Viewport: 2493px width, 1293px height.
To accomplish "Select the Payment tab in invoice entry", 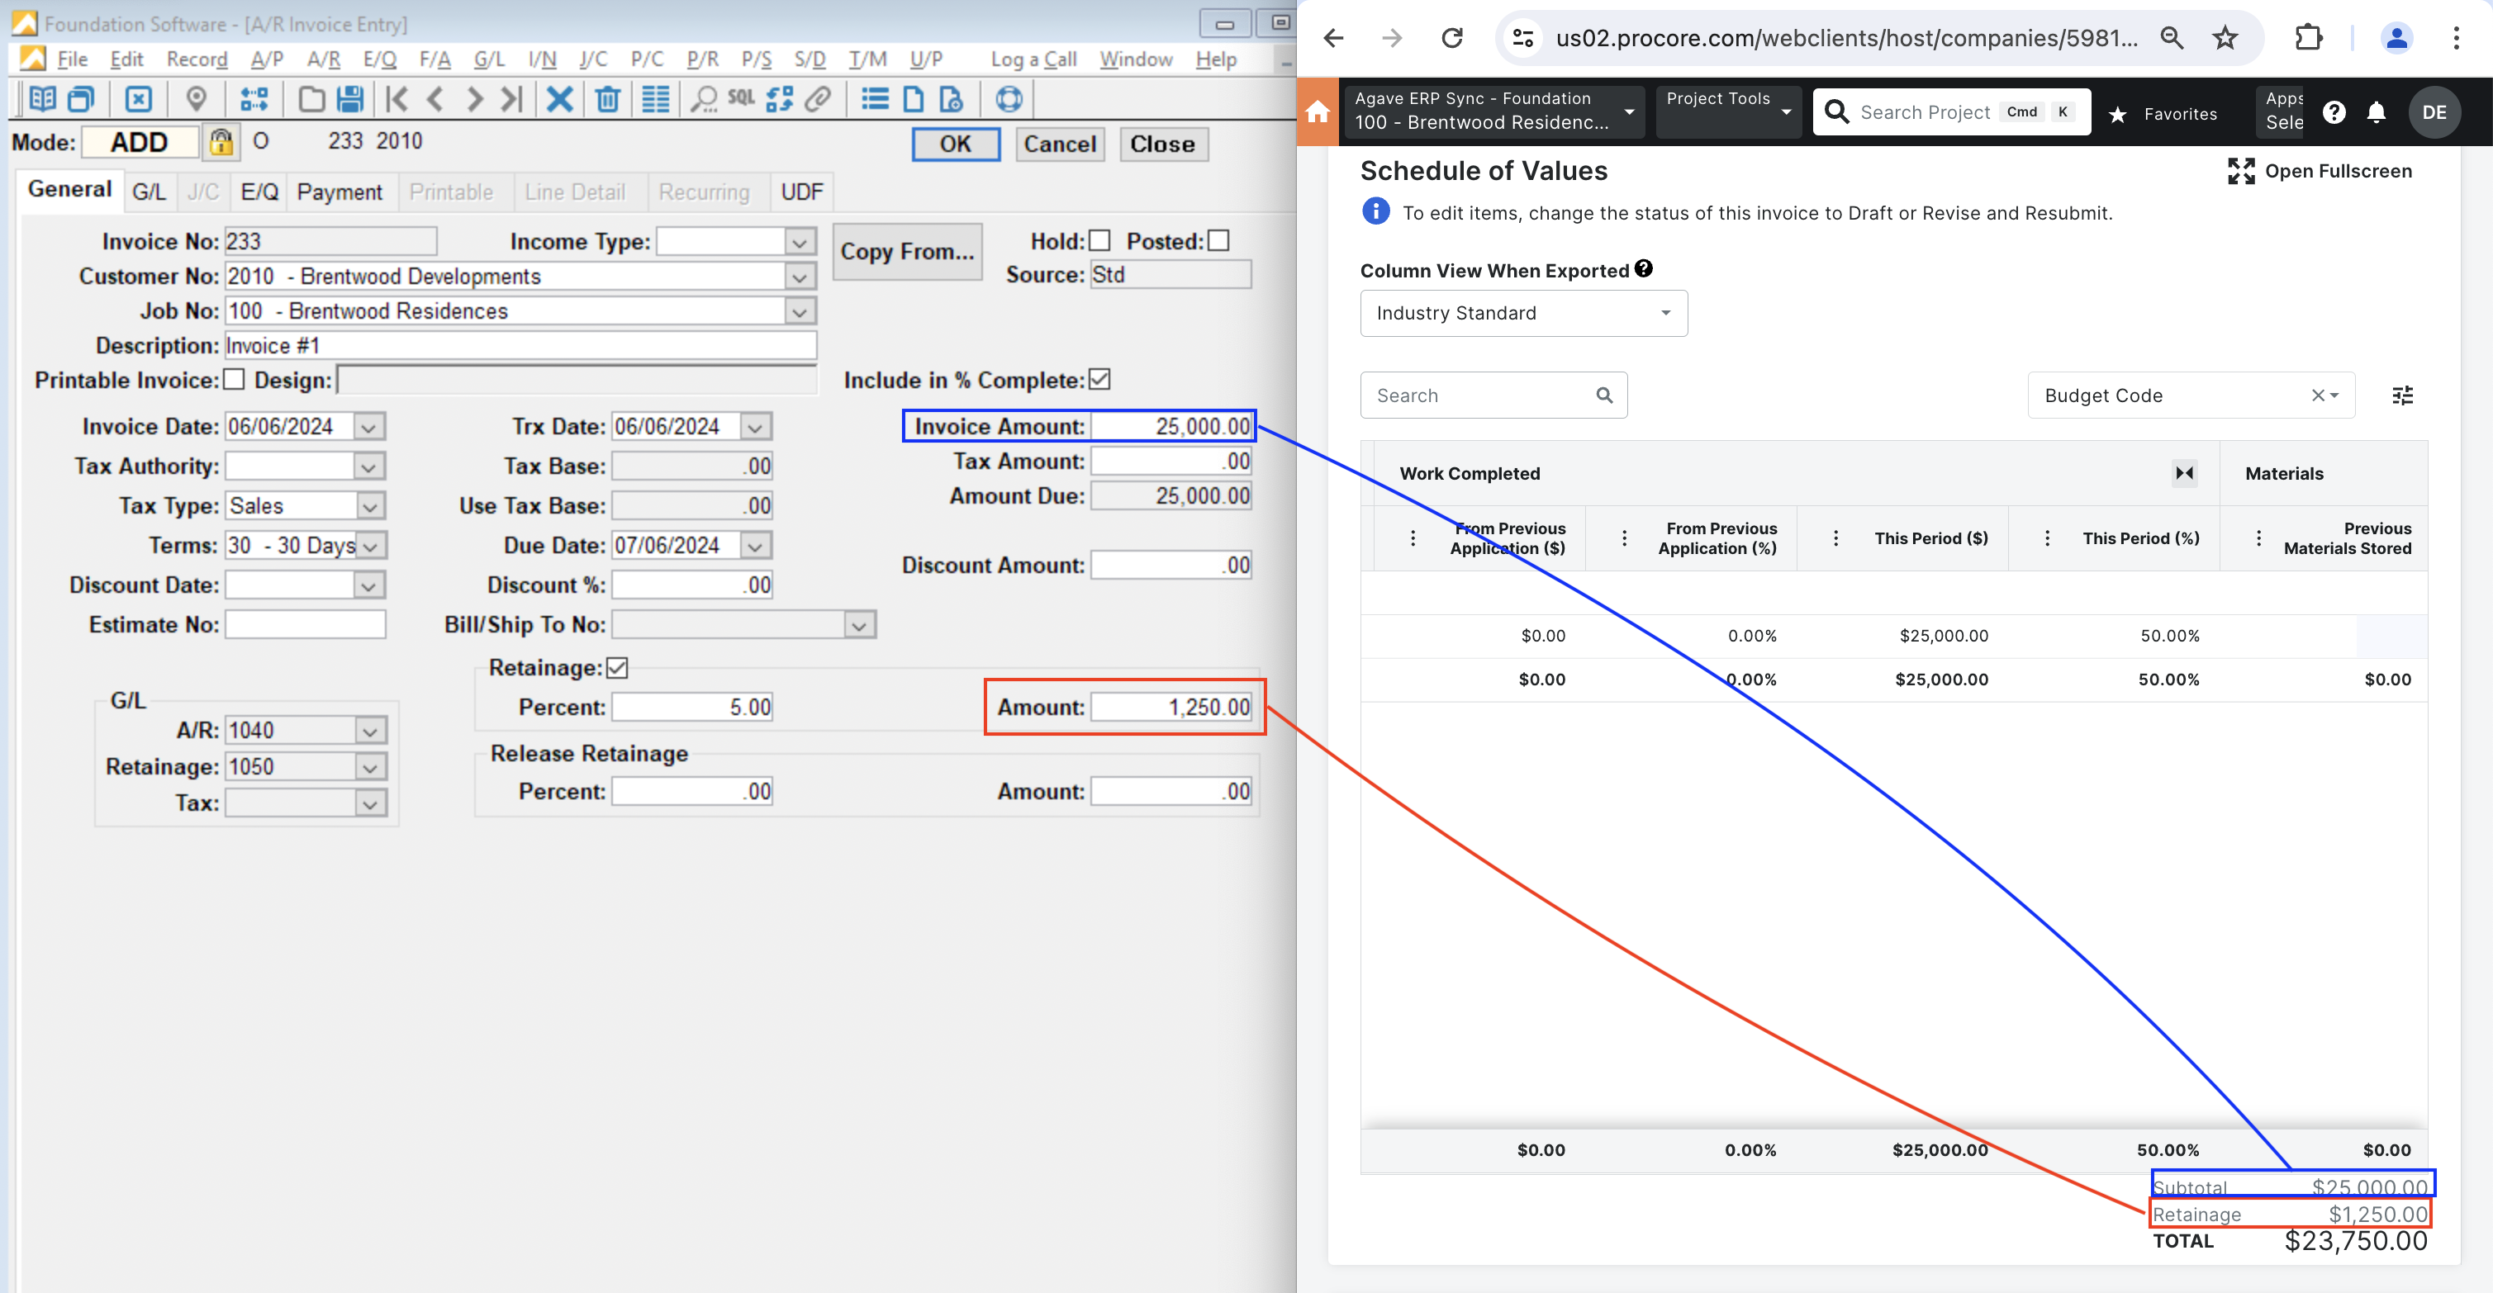I will click(338, 191).
